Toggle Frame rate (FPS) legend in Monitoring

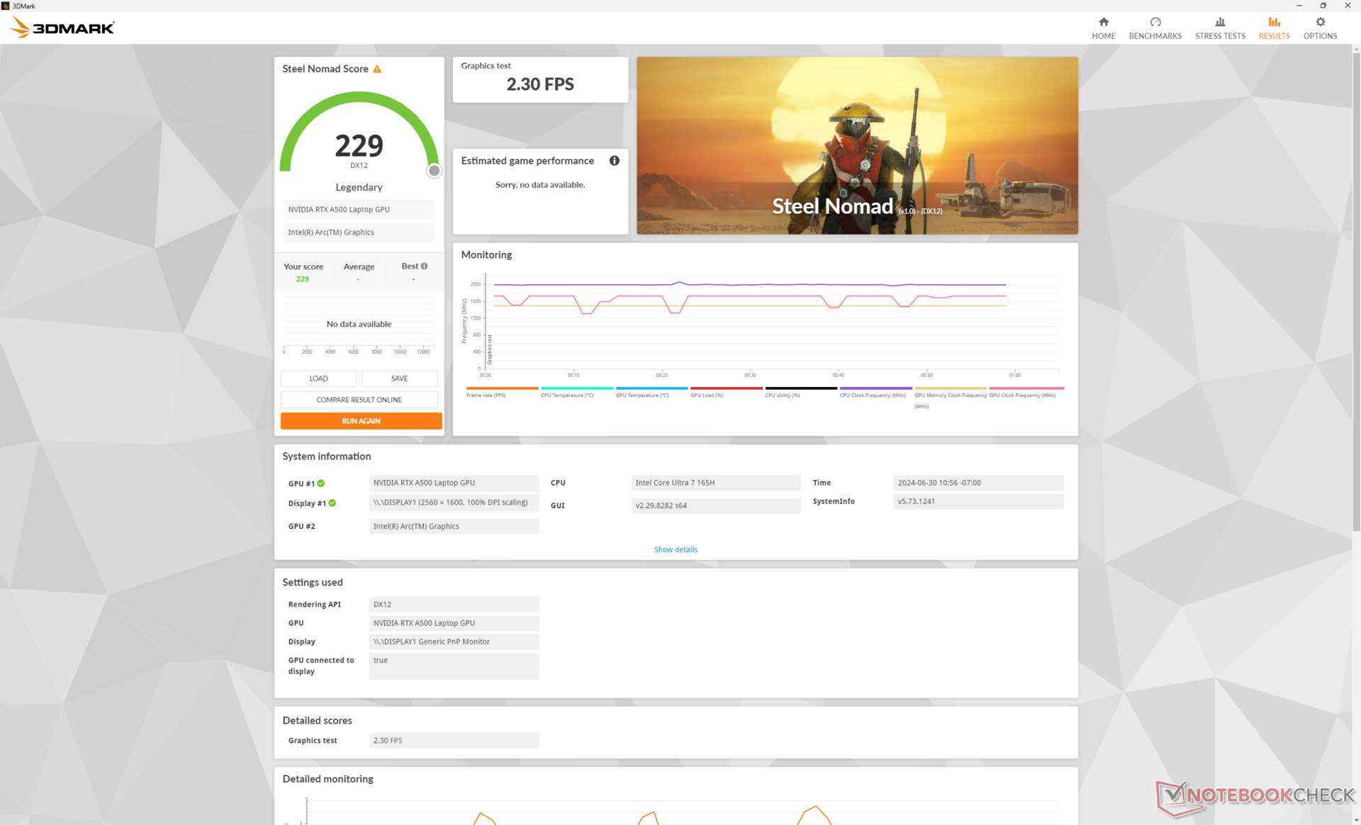tap(486, 395)
